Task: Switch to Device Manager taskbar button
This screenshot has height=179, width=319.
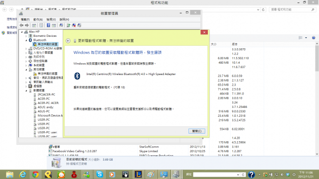Action: pos(176,175)
